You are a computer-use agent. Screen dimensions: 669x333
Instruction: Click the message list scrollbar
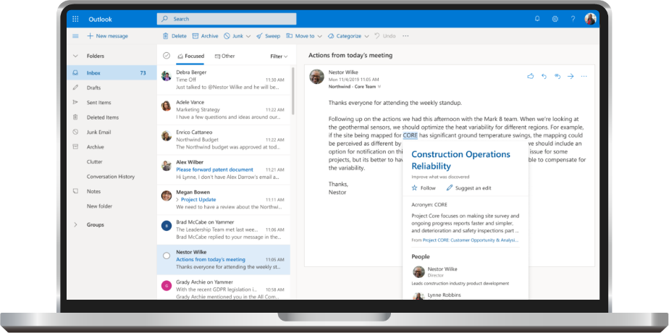tap(293, 90)
